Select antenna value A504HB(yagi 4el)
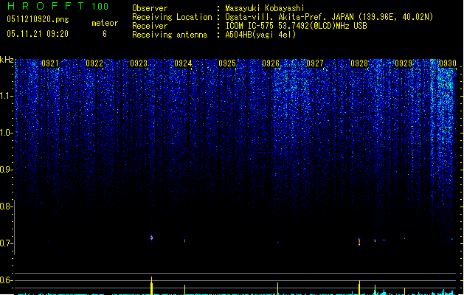Screen dimensions: 464x295 (260, 35)
